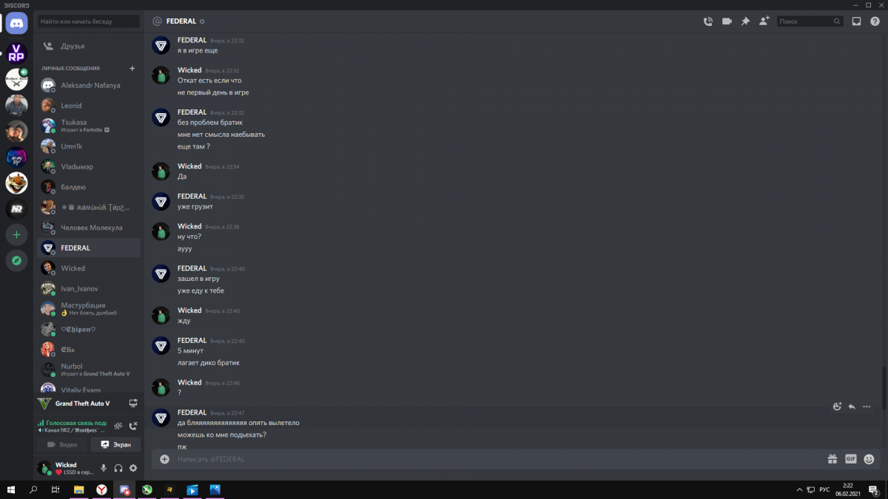Disconnect from the voice channel
The width and height of the screenshot is (888, 499).
[x=133, y=426]
